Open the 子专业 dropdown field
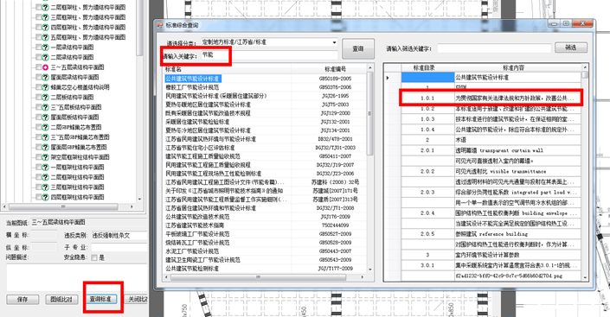 coord(119,247)
